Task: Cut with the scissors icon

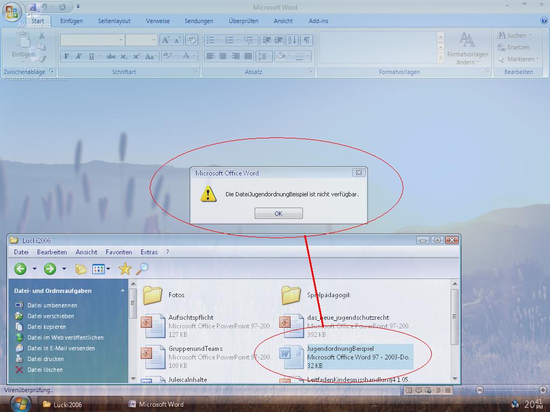Action: (42, 36)
